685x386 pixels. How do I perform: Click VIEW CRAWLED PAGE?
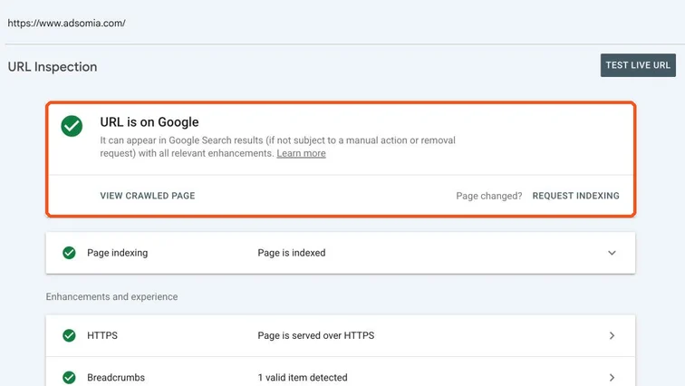[x=148, y=196]
